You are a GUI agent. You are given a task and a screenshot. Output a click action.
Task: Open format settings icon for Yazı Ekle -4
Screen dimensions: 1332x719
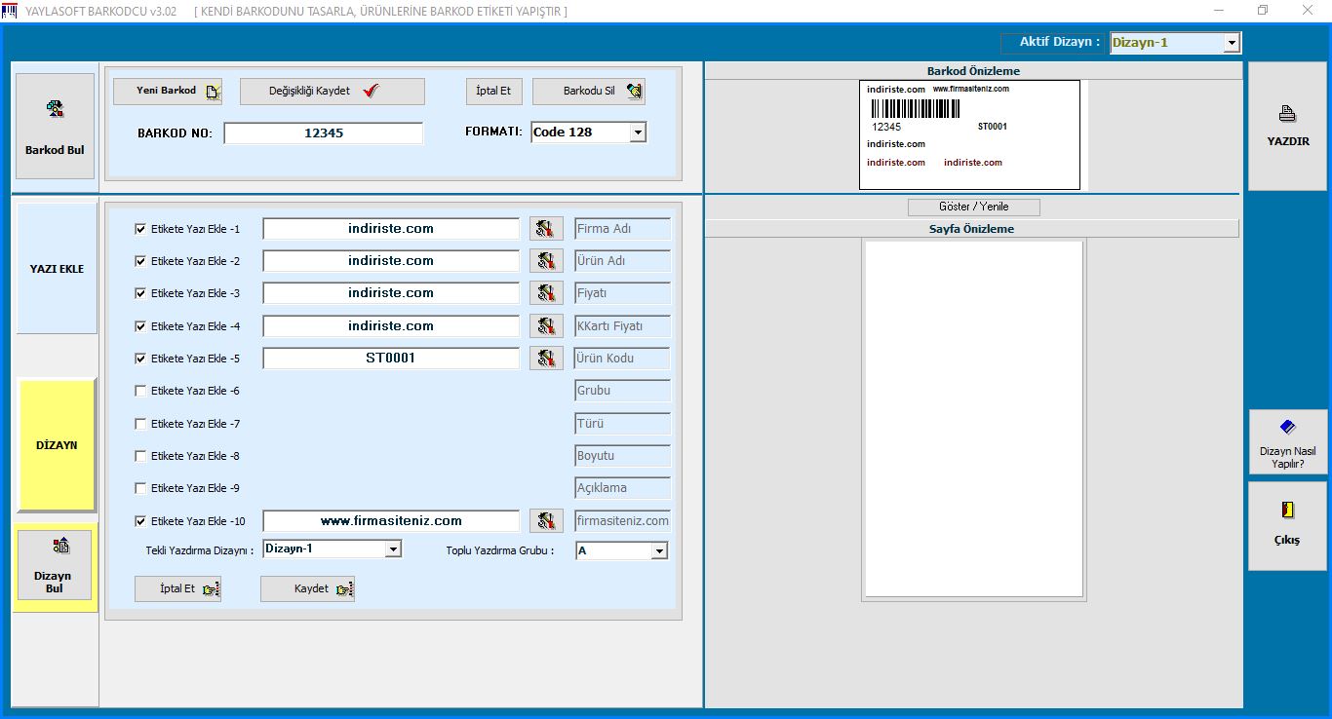pyautogui.click(x=546, y=326)
